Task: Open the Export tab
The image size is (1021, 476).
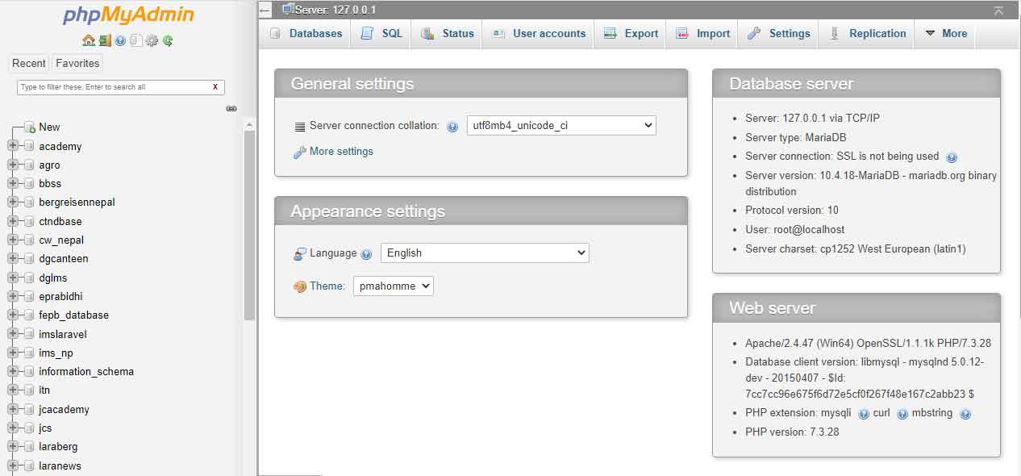Action: coord(631,33)
